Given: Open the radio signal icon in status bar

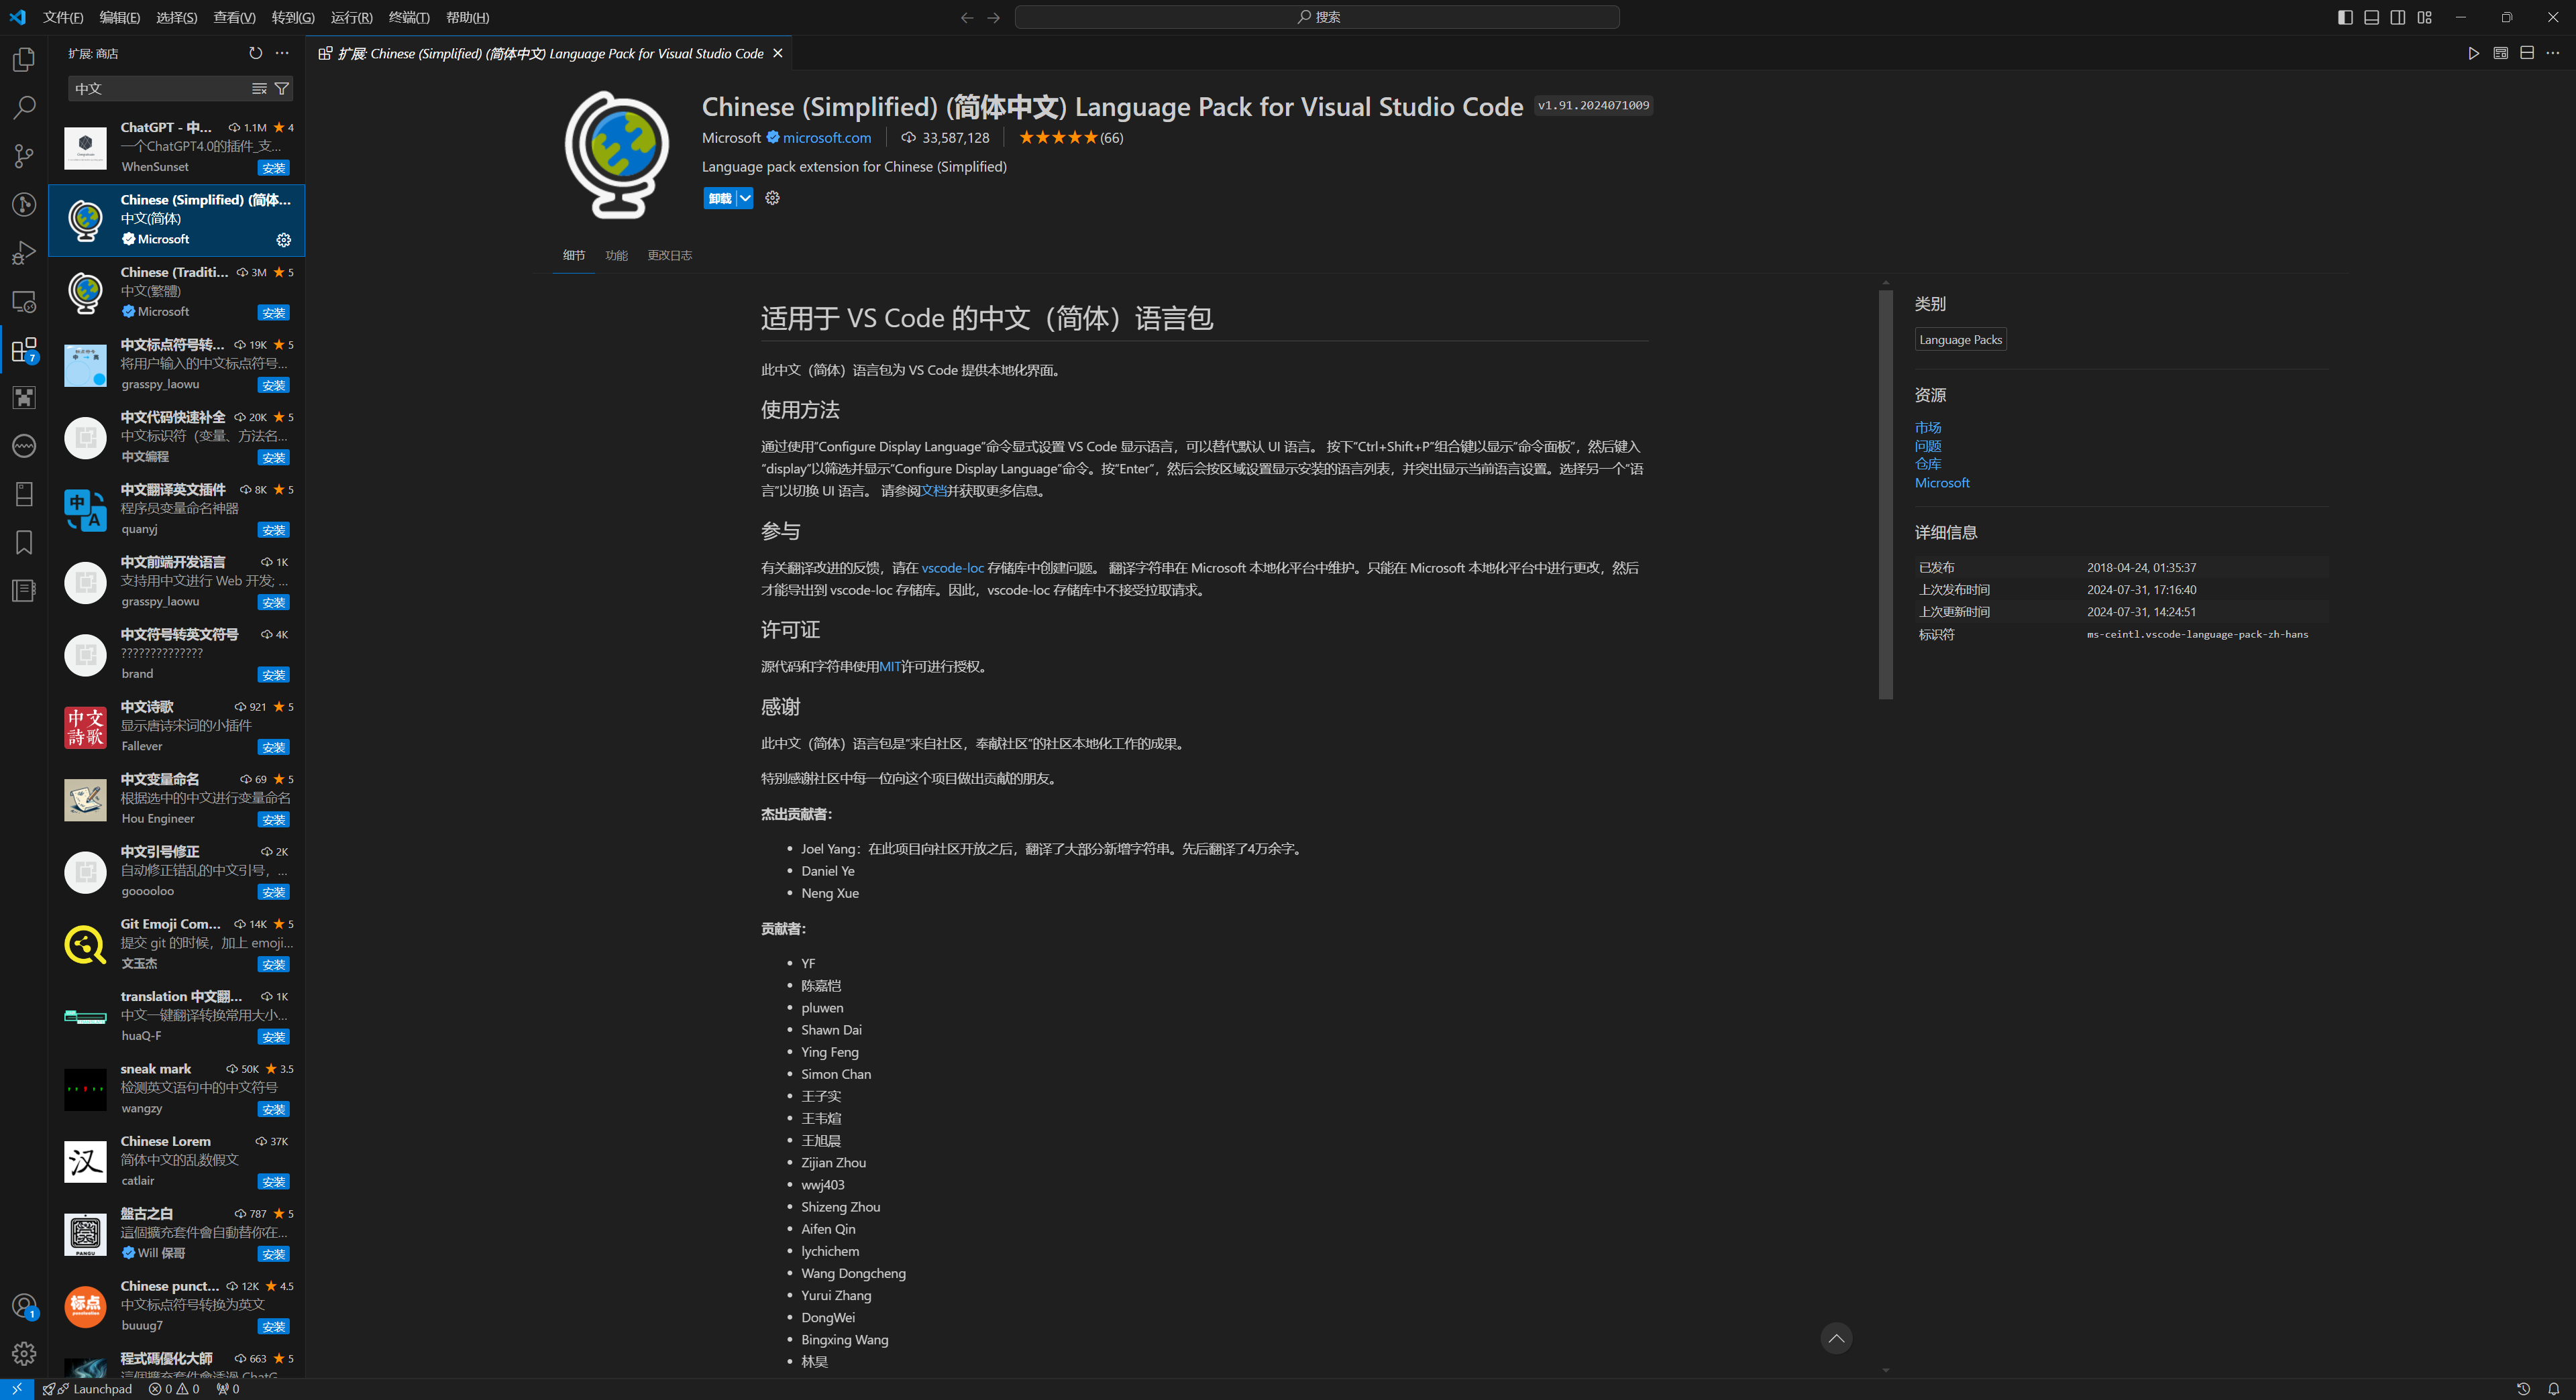Looking at the screenshot, I should pos(227,1388).
